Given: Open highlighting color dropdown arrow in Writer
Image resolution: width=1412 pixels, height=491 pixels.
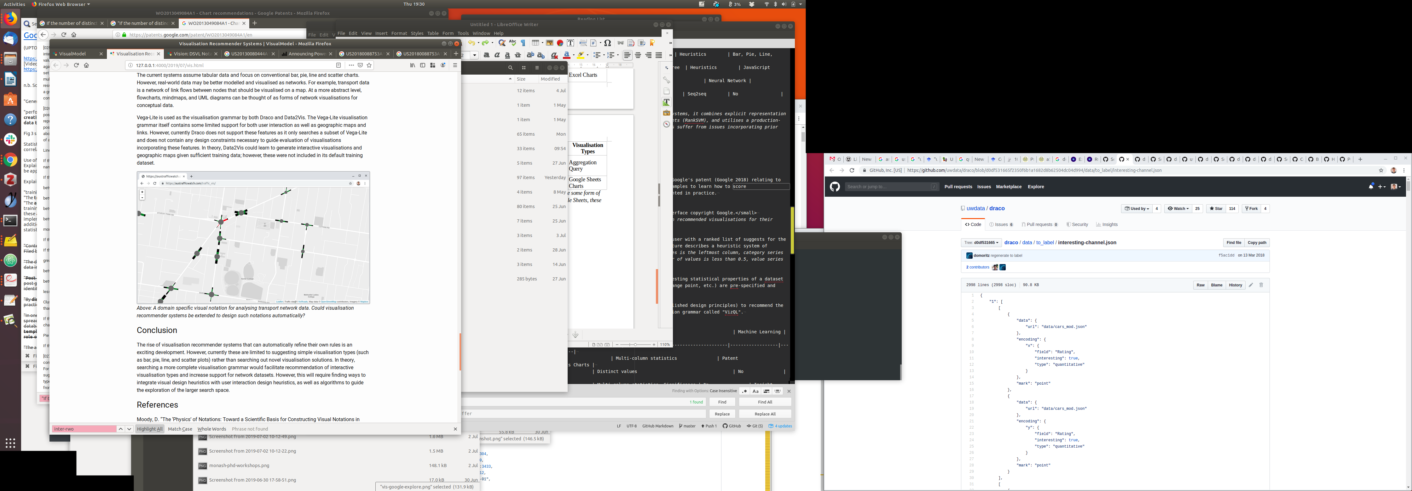Looking at the screenshot, I should coord(587,55).
